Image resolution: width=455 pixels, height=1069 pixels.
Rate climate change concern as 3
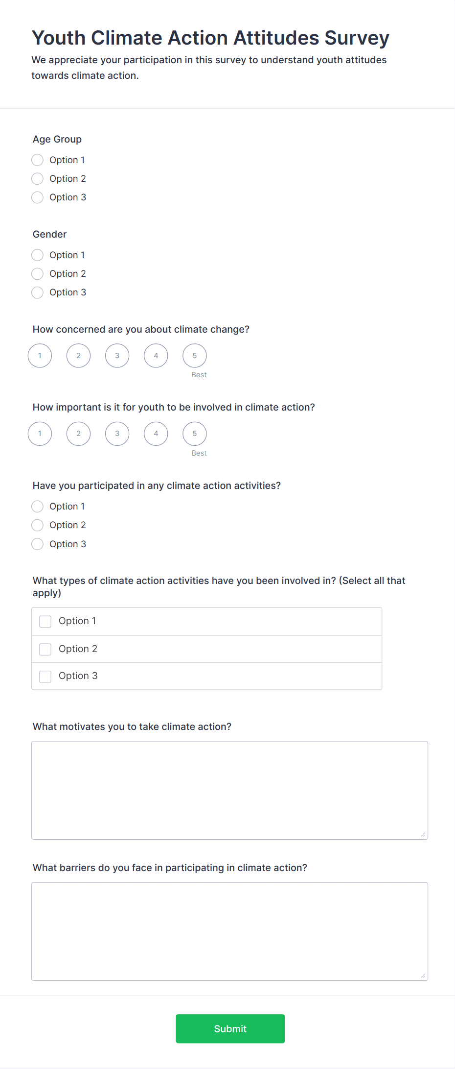click(x=117, y=356)
